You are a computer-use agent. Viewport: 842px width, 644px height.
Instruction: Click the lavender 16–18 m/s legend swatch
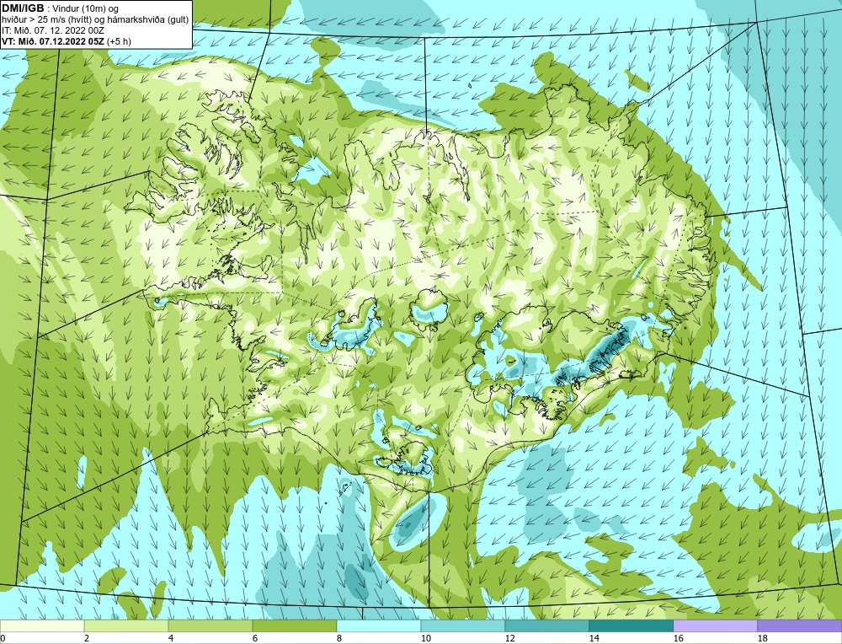click(715, 626)
